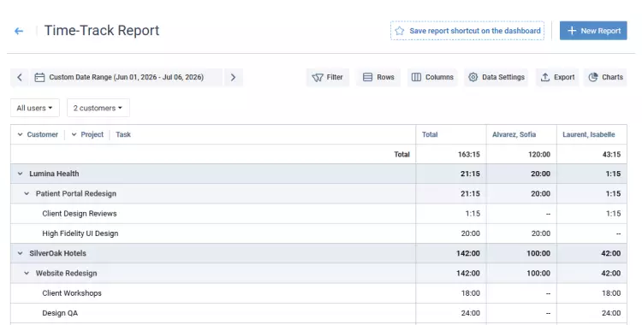
Task: Open the Columns settings
Action: pyautogui.click(x=432, y=77)
